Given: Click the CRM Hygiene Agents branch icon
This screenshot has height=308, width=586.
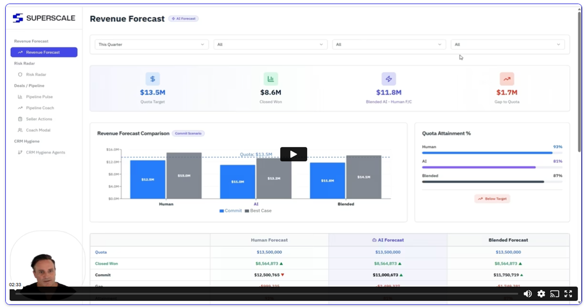Looking at the screenshot, I should 20,153.
